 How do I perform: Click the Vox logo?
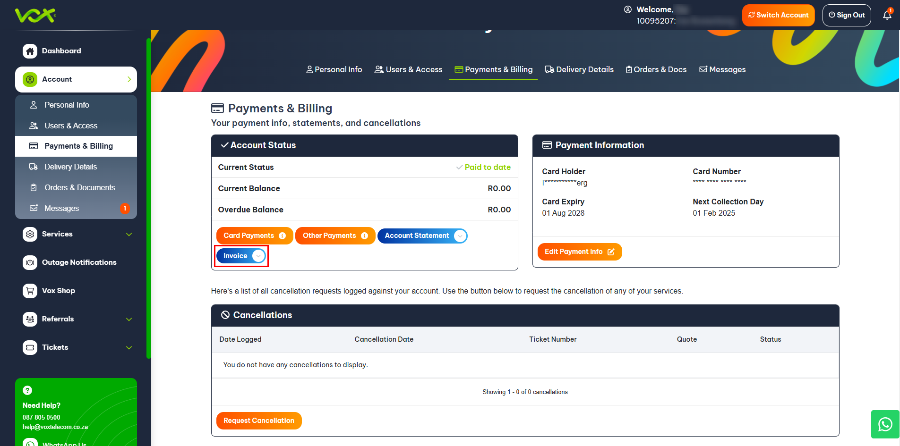pyautogui.click(x=35, y=15)
